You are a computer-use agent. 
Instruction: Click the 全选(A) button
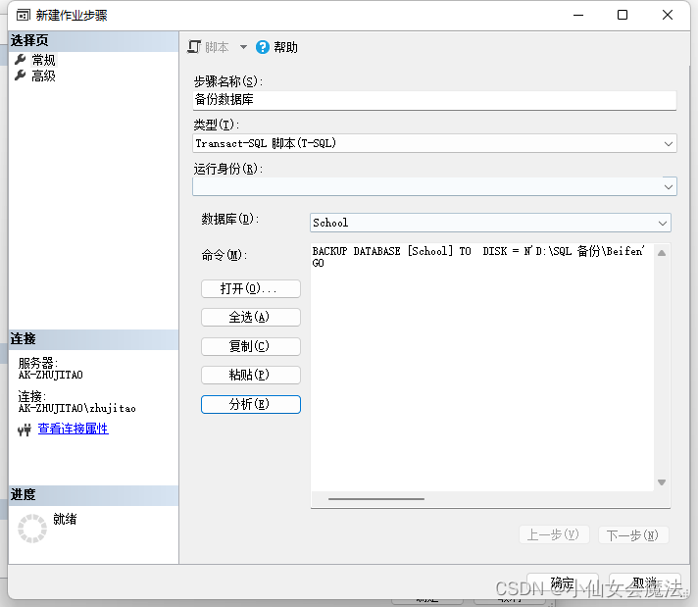click(x=251, y=317)
